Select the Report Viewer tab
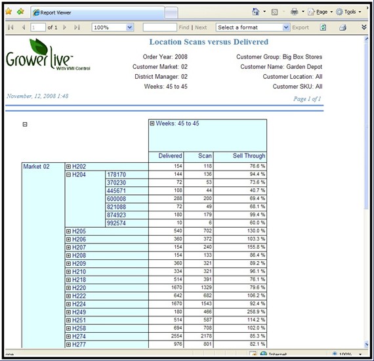The height and width of the screenshot is (361, 374). point(98,12)
